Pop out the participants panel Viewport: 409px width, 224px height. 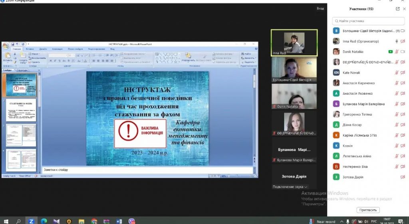point(398,9)
